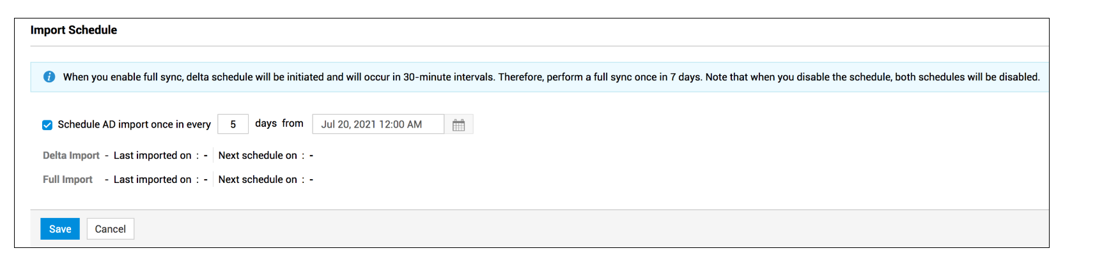Click the 'from' label before the date field

293,124
